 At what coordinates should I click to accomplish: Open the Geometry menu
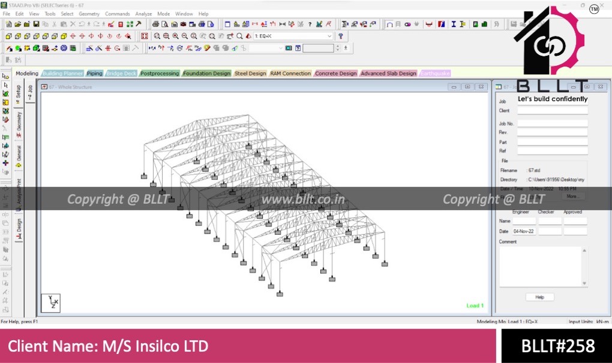click(x=89, y=14)
